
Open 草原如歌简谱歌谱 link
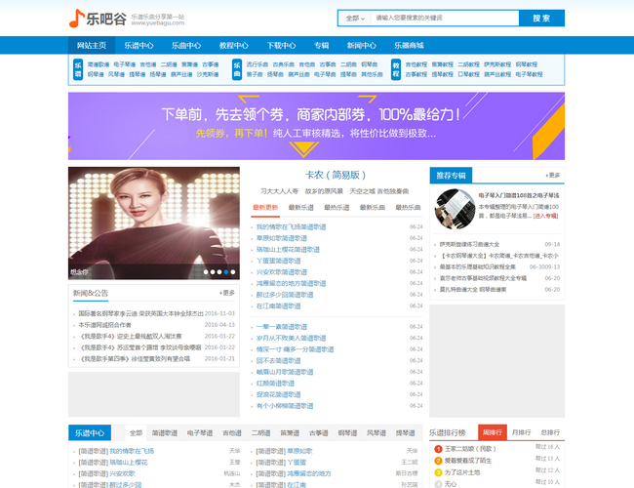282,238
